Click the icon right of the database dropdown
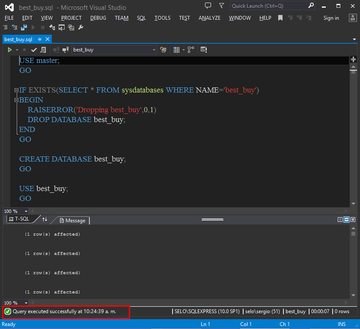Screen dimensions: 360x329 coord(163,50)
